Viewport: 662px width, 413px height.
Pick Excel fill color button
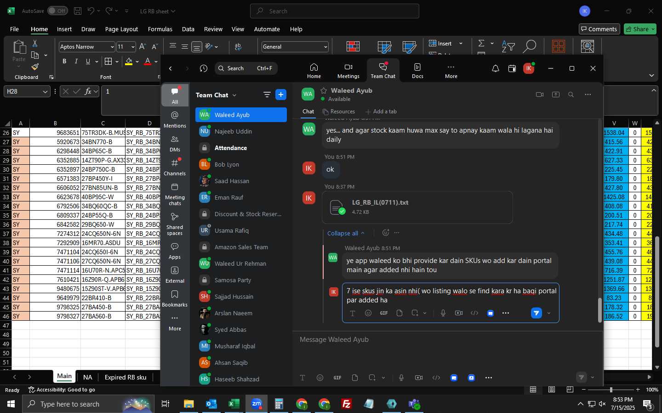[x=129, y=61]
